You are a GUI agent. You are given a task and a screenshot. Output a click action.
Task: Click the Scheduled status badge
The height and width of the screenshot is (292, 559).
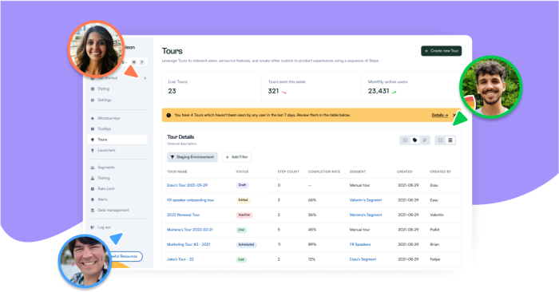(246, 245)
